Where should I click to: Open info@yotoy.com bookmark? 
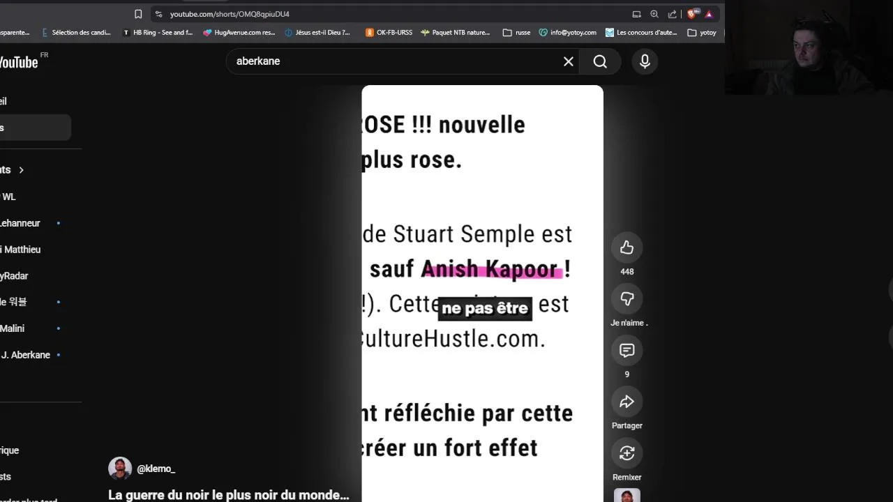click(x=567, y=32)
